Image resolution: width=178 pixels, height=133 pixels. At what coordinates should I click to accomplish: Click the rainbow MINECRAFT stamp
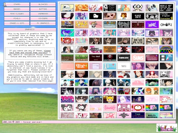[166, 49]
